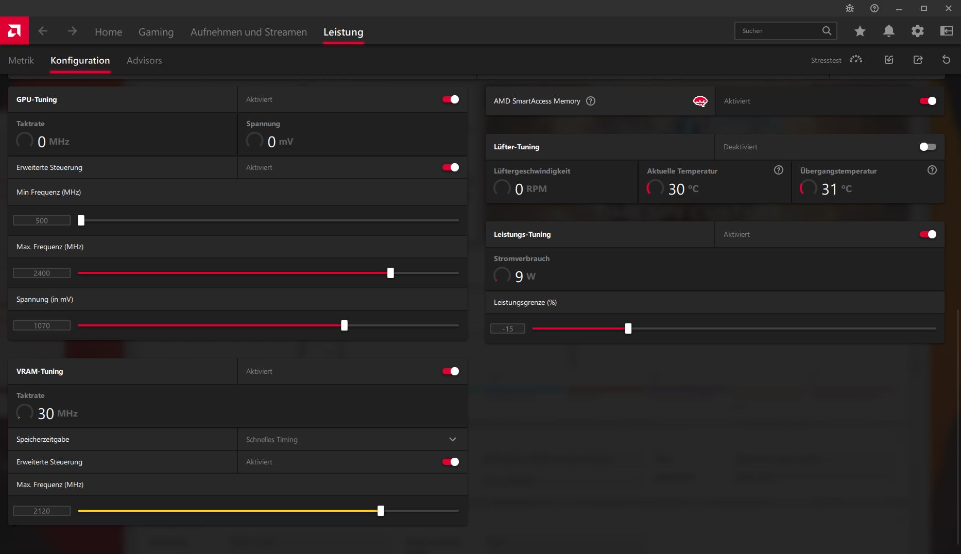The image size is (961, 554).
Task: Click the Spannung value box 1070
Action: [42, 325]
